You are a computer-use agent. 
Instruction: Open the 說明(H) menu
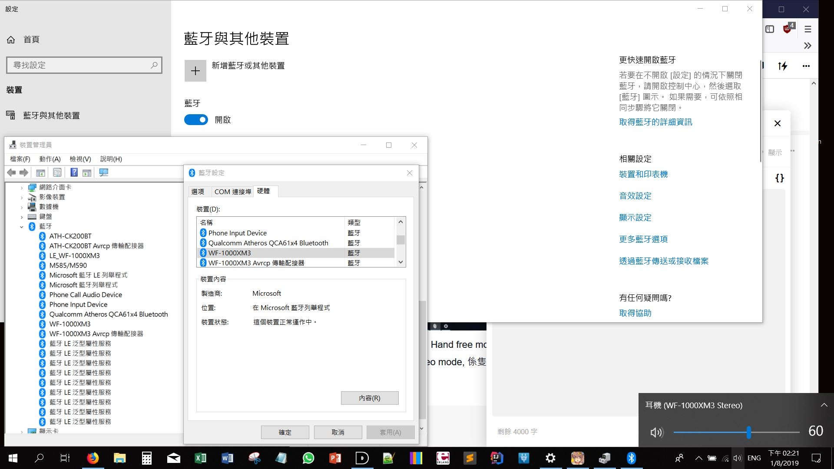point(111,159)
